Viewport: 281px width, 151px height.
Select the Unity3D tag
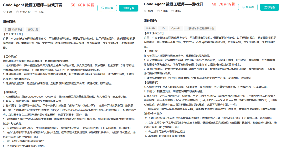click(150, 28)
